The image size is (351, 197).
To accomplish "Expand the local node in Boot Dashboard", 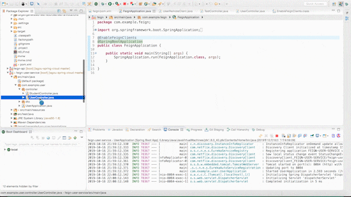I will tap(5, 149).
